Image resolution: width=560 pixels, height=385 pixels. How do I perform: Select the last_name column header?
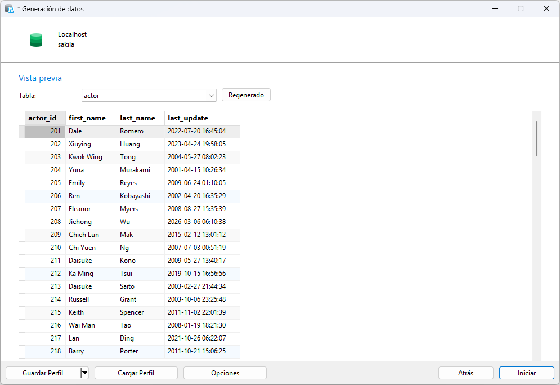click(x=141, y=118)
